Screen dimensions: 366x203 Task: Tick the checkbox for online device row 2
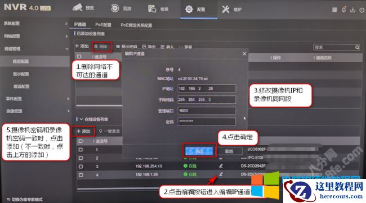click(x=81, y=158)
